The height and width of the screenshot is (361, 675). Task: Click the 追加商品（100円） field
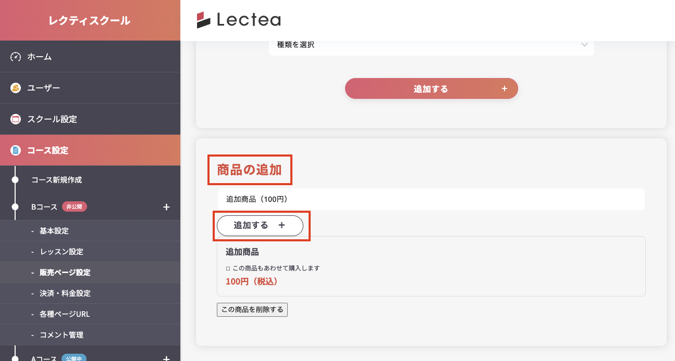(x=431, y=199)
